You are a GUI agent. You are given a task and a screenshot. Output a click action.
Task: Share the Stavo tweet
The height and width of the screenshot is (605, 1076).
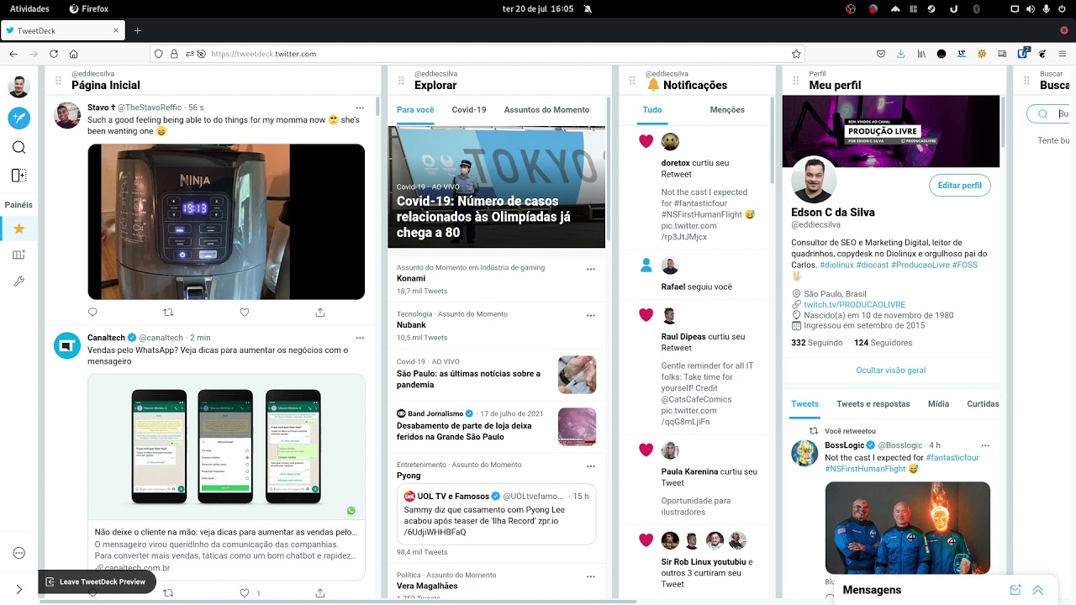click(x=320, y=312)
